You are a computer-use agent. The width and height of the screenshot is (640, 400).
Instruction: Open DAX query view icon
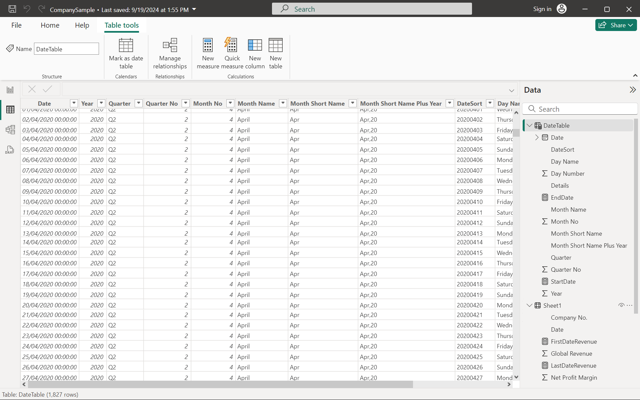10,150
